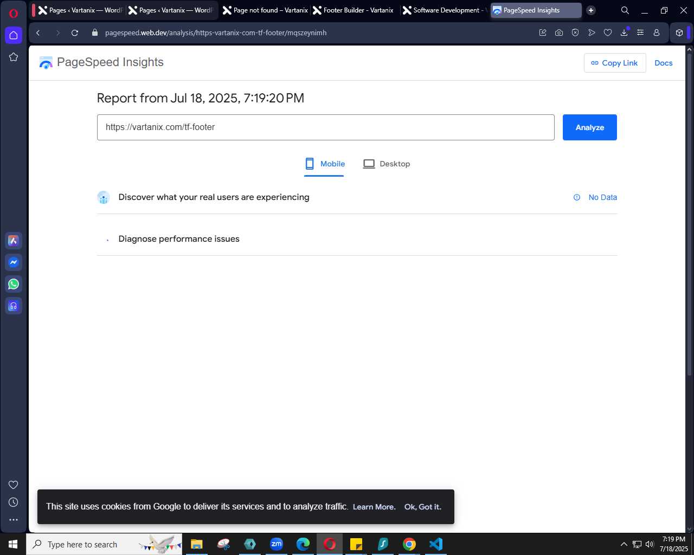Dismiss cookies with Ok, Got it.
694x555 pixels.
point(423,507)
